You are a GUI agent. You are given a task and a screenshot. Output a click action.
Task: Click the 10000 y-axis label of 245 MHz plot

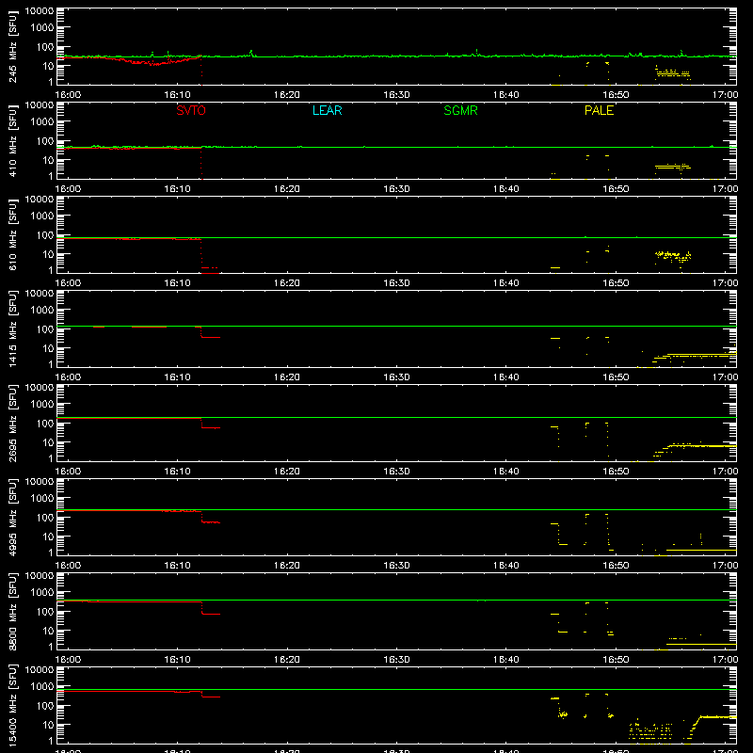[40, 11]
